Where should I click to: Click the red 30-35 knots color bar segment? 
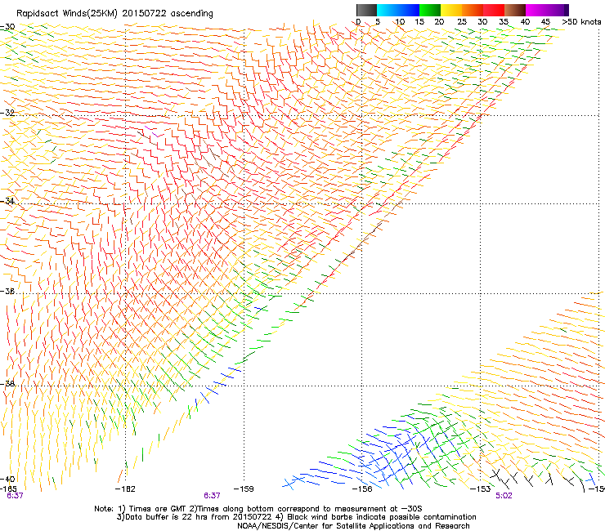494,10
